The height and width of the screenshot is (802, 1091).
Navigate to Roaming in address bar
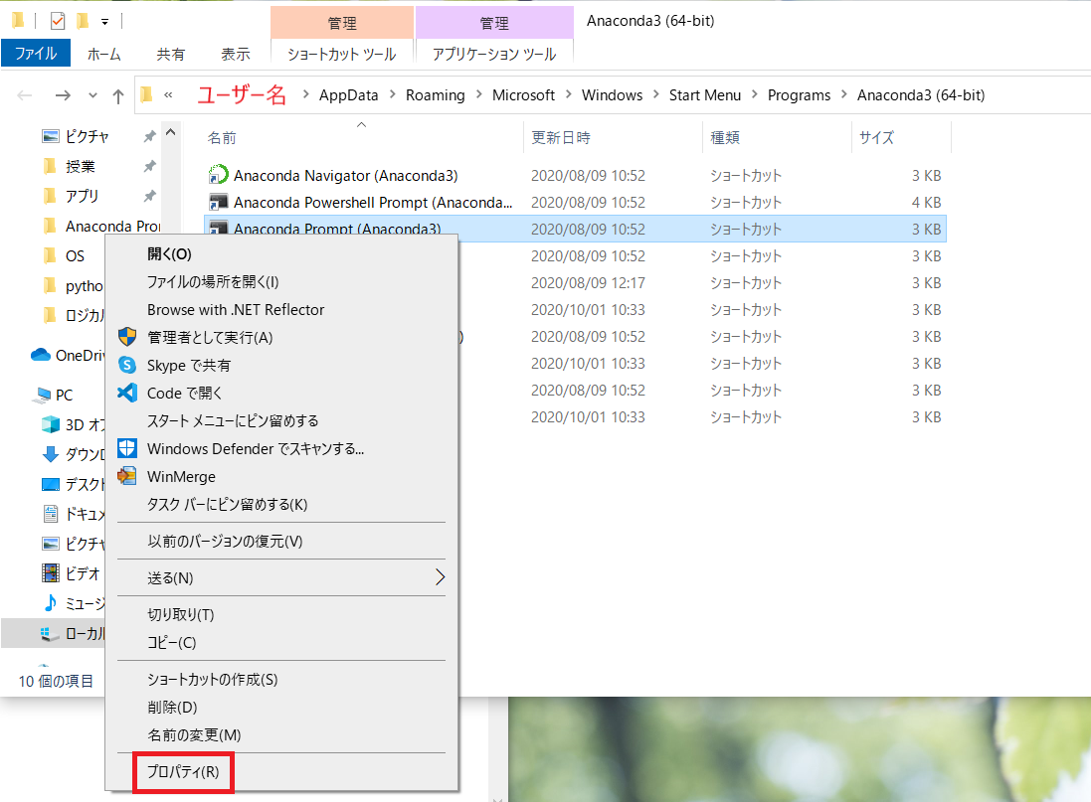pos(435,95)
